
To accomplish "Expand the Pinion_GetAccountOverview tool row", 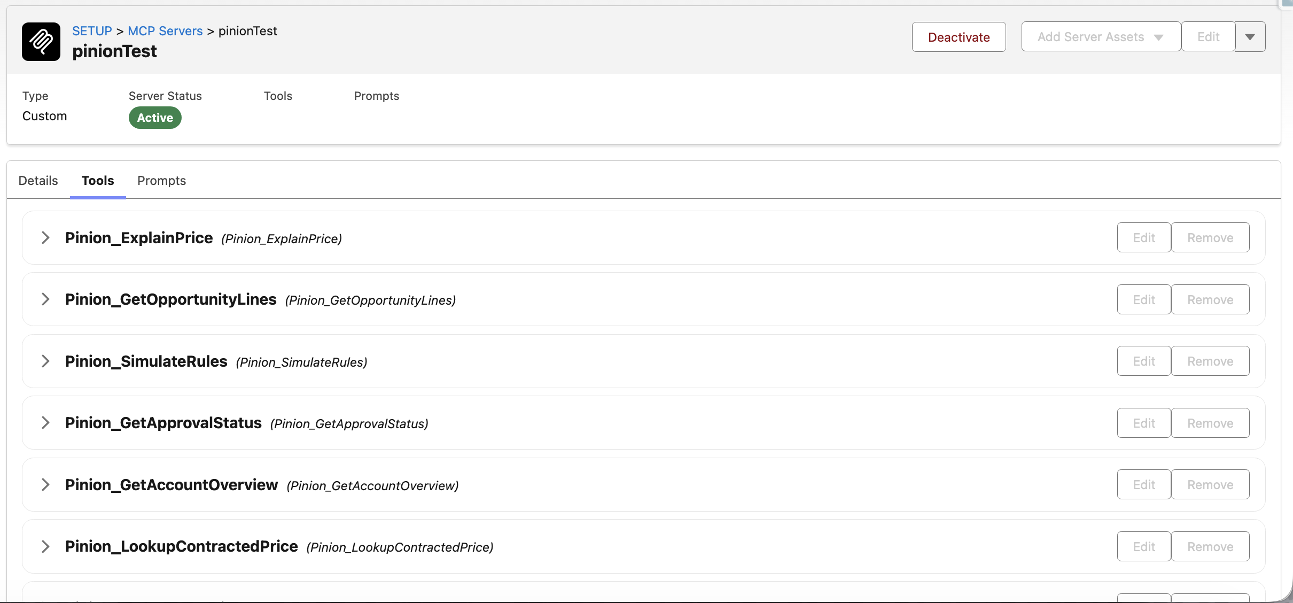I will (x=45, y=485).
